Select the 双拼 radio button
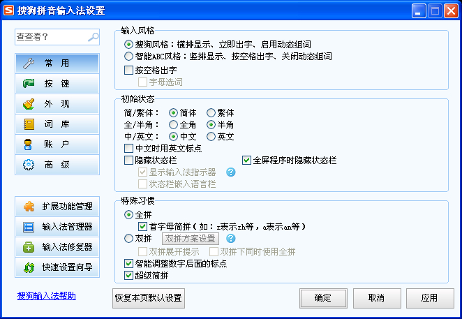Image resolution: width=462 pixels, height=319 pixels. click(x=128, y=238)
